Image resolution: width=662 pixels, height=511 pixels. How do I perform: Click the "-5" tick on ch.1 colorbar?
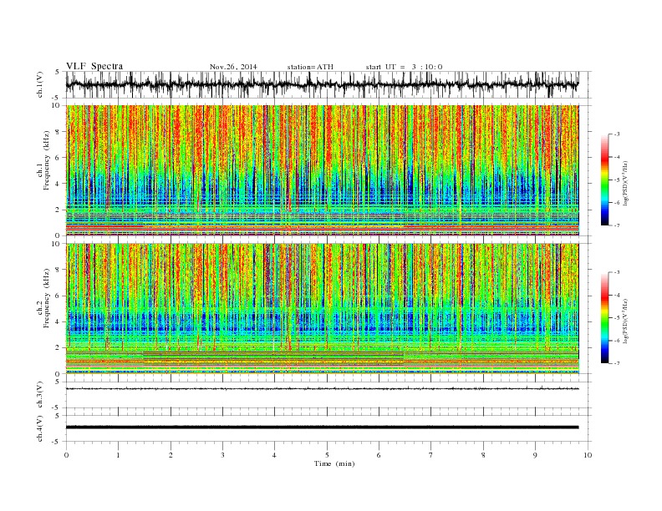(617, 180)
